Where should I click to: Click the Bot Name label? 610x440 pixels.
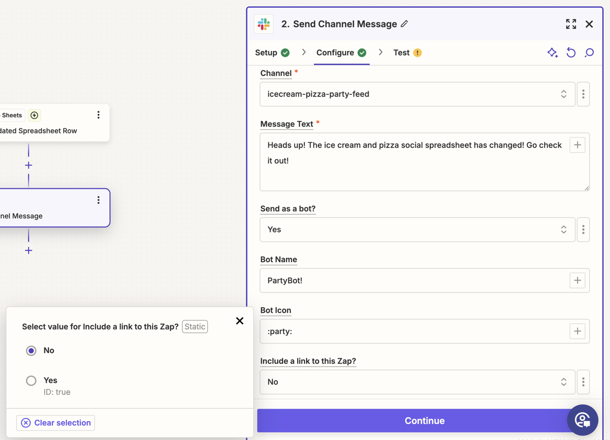click(x=278, y=260)
